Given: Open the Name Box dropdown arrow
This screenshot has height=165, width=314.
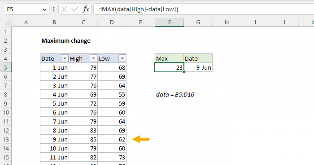Looking at the screenshot, I should pyautogui.click(x=44, y=9).
